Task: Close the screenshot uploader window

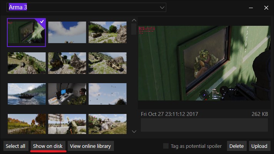Action: pyautogui.click(x=266, y=8)
